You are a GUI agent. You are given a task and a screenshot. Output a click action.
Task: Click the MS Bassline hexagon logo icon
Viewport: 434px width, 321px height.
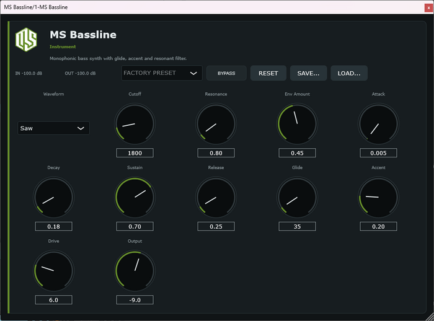26,40
